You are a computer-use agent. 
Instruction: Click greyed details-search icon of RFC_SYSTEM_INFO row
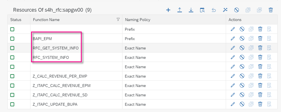pos(269,57)
